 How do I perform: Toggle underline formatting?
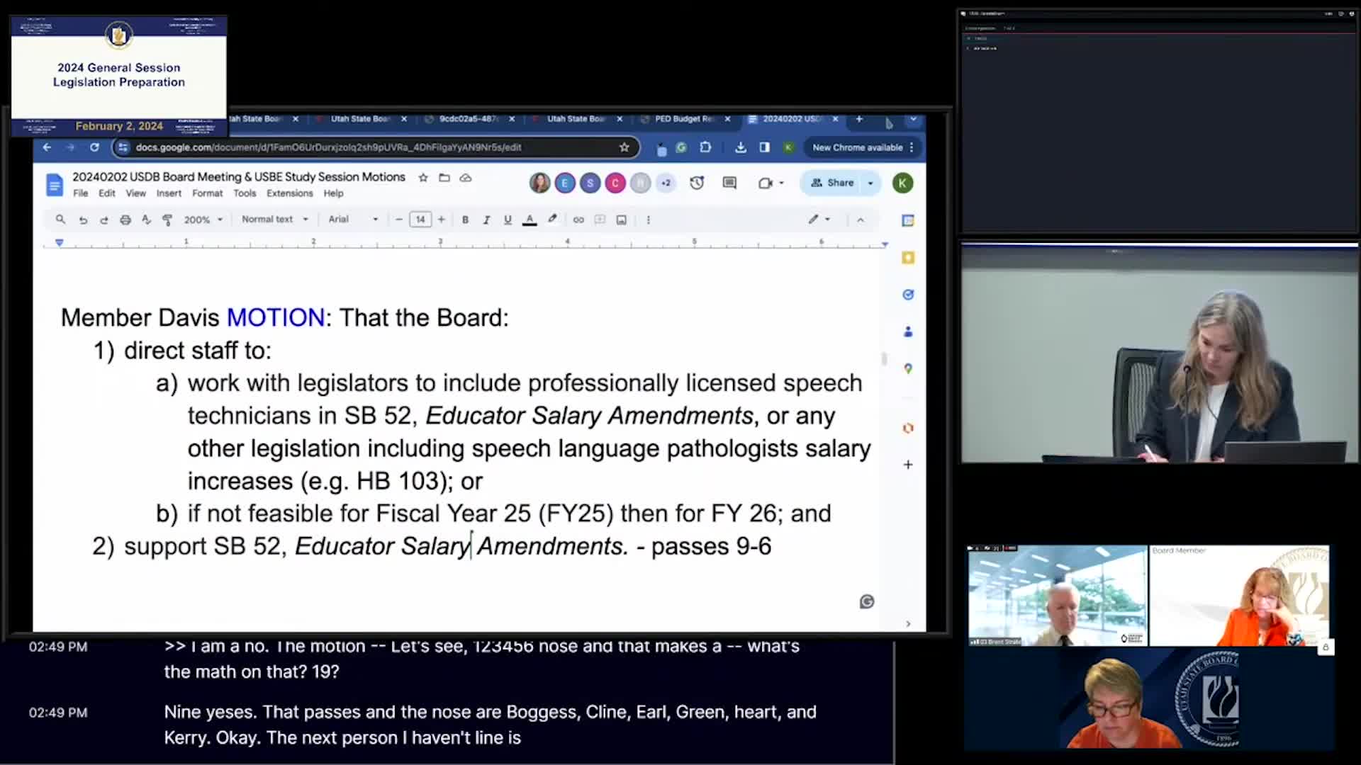[508, 220]
